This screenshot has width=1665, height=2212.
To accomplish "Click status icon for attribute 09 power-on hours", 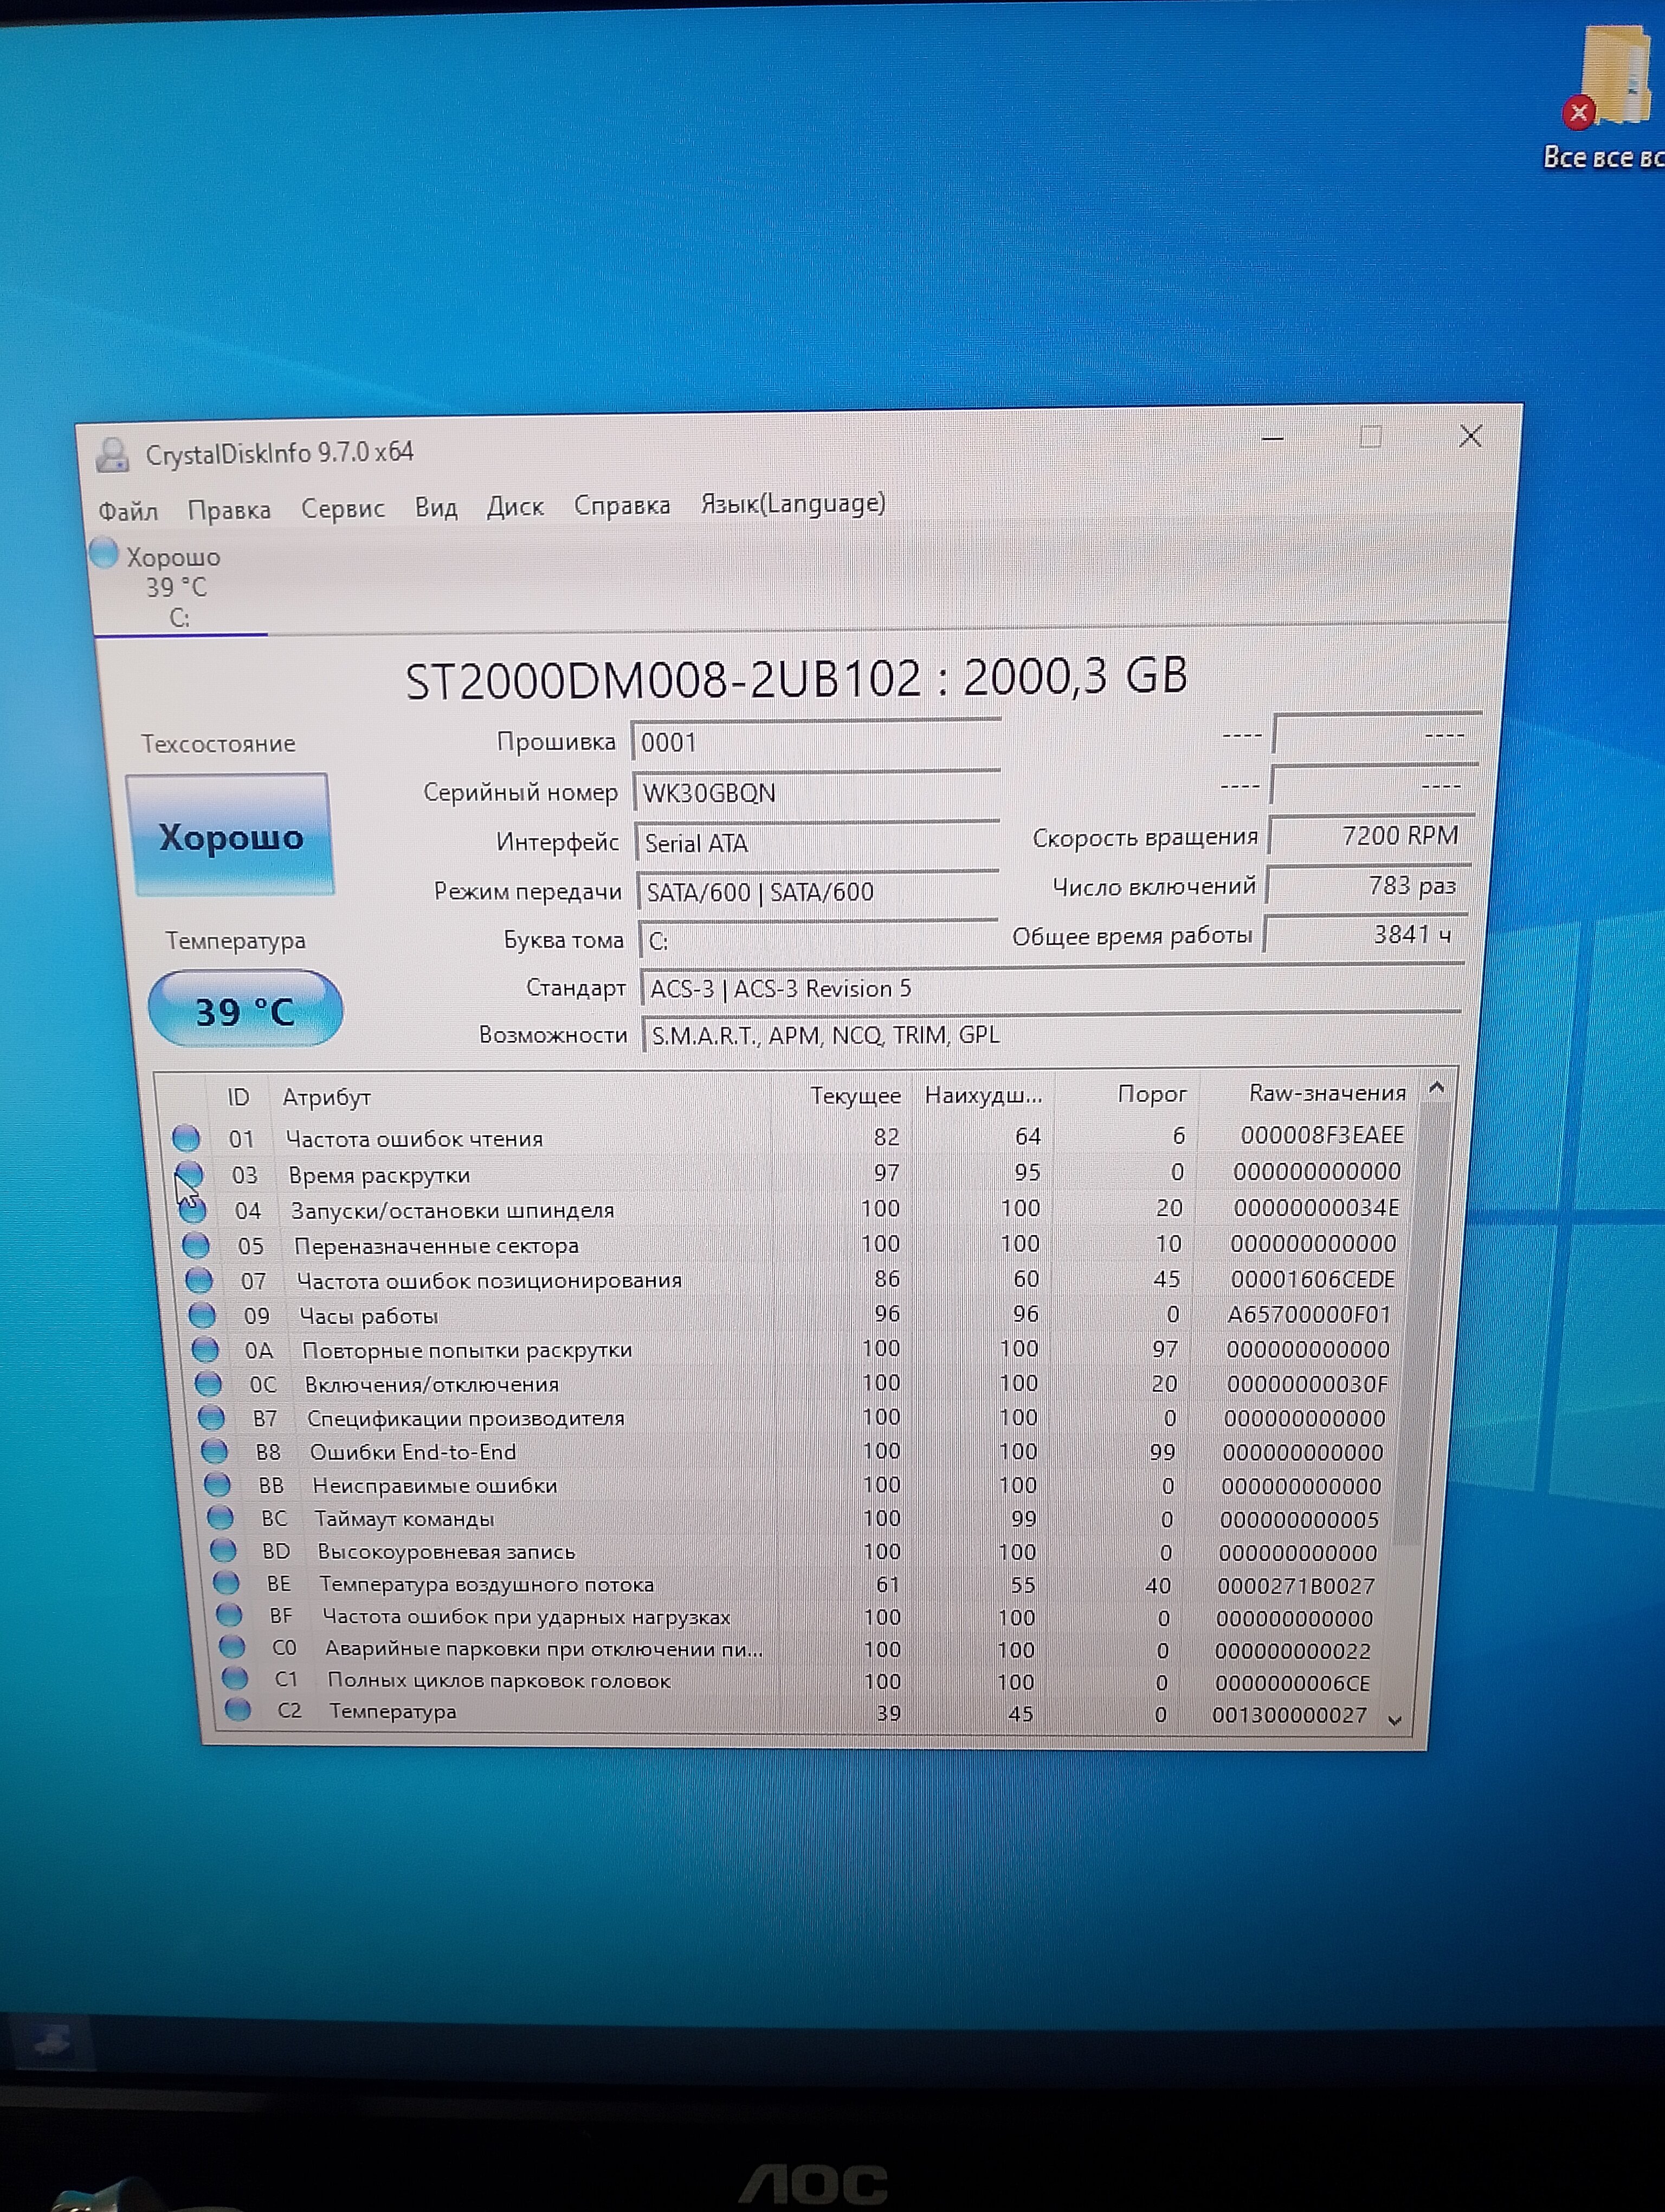I will [202, 1315].
